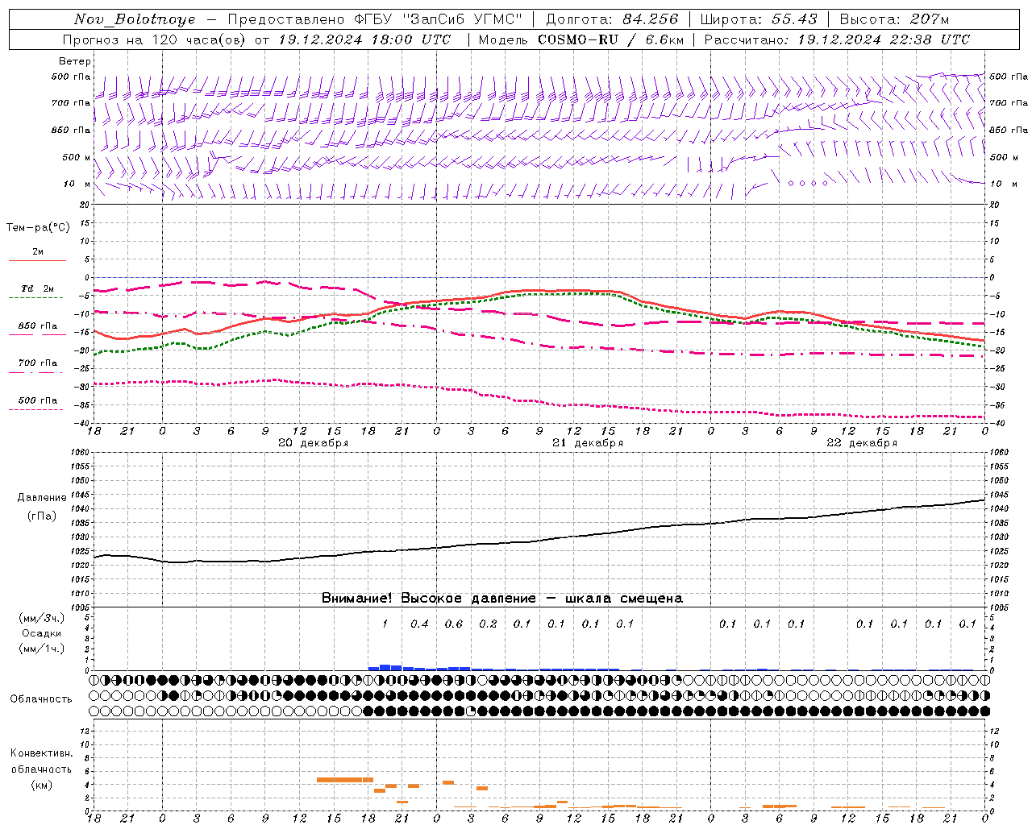1032x825 pixels.
Task: Click the 'Модель COSMO-RU / 6.6км' label
Action: tap(581, 39)
